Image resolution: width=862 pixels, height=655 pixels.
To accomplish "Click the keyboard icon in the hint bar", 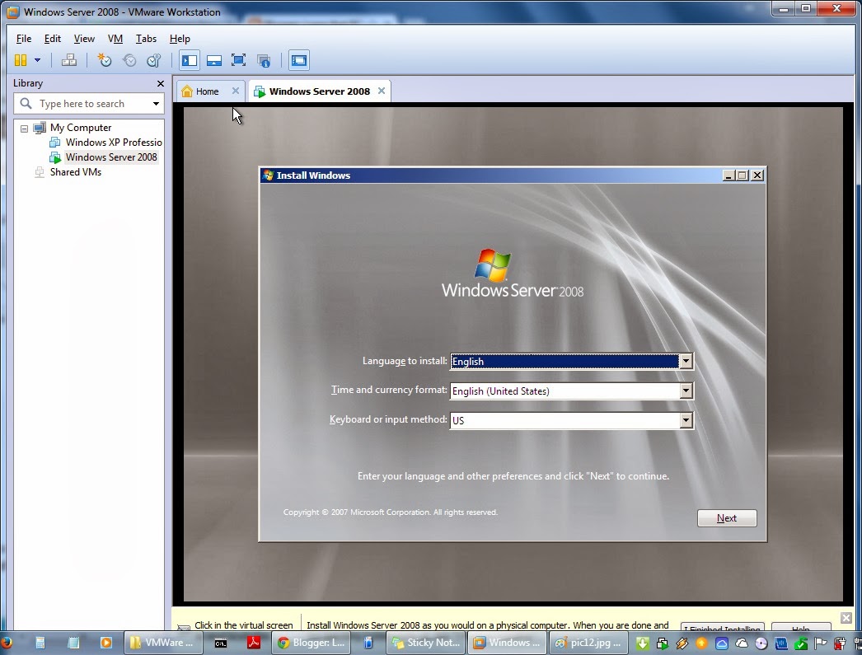I will coord(184,627).
